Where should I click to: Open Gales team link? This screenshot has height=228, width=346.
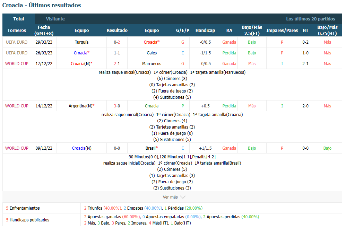[152, 53]
